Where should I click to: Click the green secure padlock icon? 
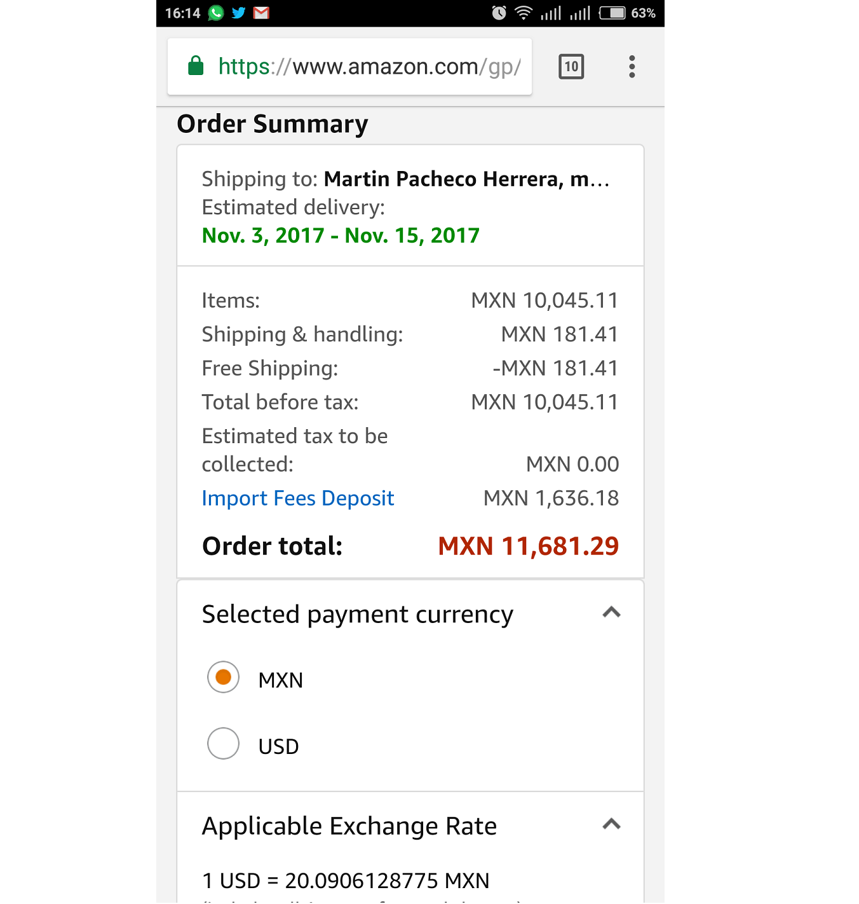click(x=196, y=66)
